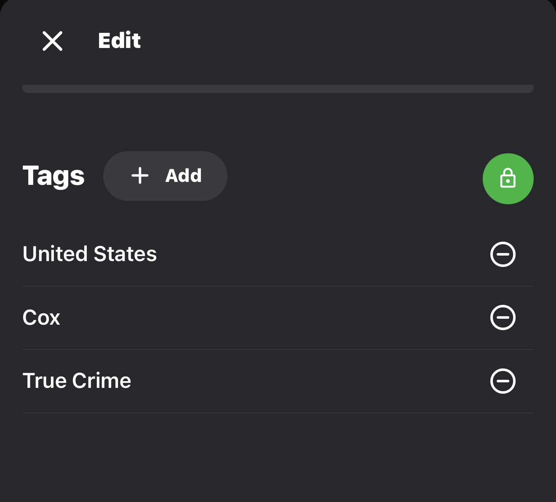This screenshot has width=556, height=502.
Task: Click the Add text label
Action: point(183,176)
